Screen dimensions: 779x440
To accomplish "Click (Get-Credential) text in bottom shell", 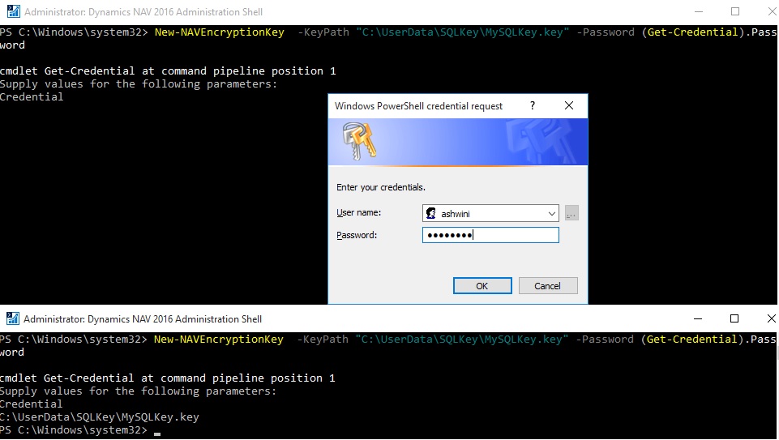I will point(691,340).
